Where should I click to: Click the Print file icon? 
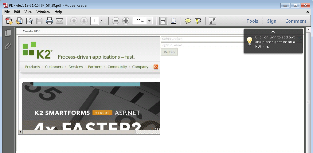(x=49, y=21)
